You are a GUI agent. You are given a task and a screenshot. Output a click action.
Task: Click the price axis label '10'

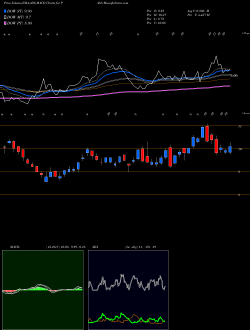239,149
